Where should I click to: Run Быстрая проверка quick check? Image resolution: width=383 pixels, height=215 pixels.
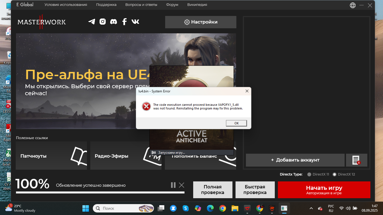(x=255, y=190)
